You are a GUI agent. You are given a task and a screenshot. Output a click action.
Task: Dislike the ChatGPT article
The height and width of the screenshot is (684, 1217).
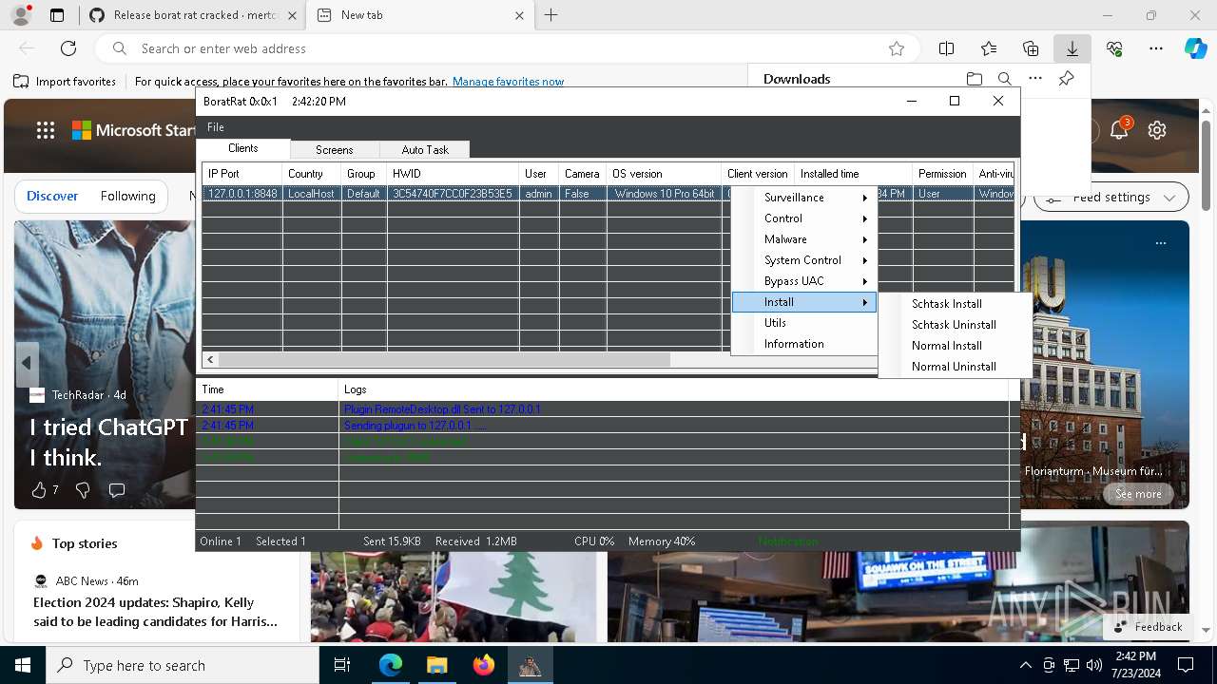83,490
